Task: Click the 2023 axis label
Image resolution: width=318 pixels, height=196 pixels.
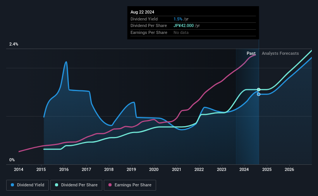Action: tap(222, 169)
